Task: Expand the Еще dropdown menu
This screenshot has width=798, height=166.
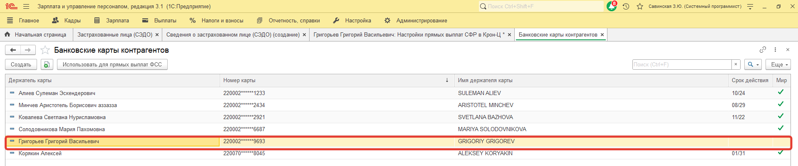Action: click(778, 65)
